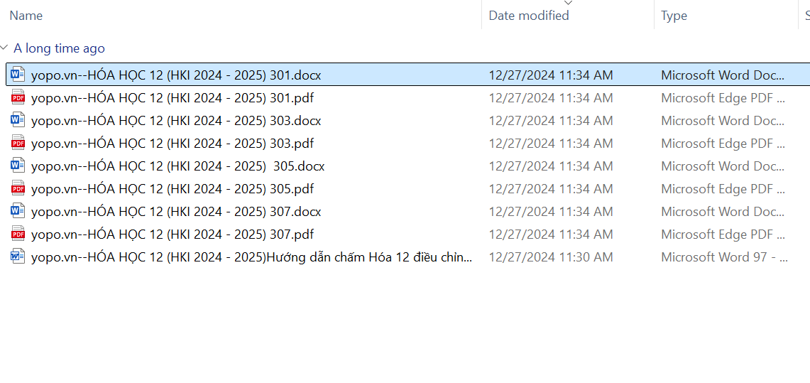Screen dimensions: 810x383
Task: Collapse the "A long time ago" group
Action: point(5,48)
